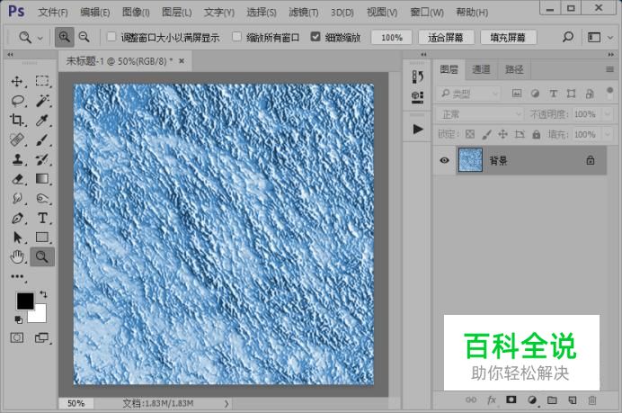Viewport: 622px width, 413px height.
Task: Select the Move tool
Action: tap(17, 81)
